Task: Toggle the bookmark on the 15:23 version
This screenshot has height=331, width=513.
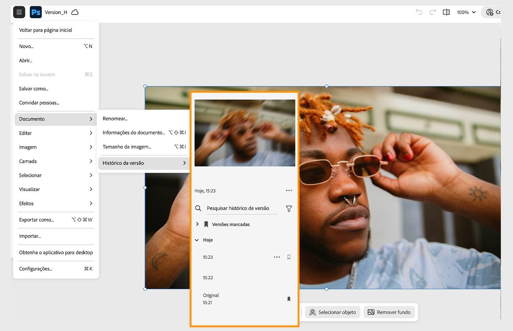Action: (289, 257)
